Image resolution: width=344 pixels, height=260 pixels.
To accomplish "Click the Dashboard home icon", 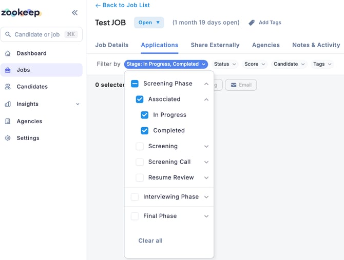I will coord(8,53).
